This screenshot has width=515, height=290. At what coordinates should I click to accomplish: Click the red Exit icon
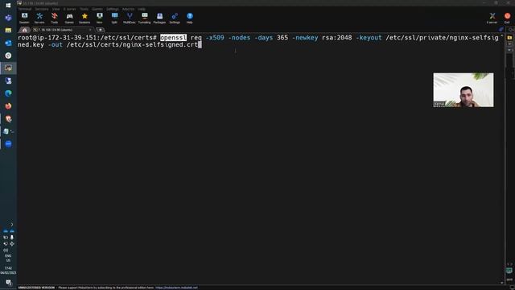click(508, 18)
